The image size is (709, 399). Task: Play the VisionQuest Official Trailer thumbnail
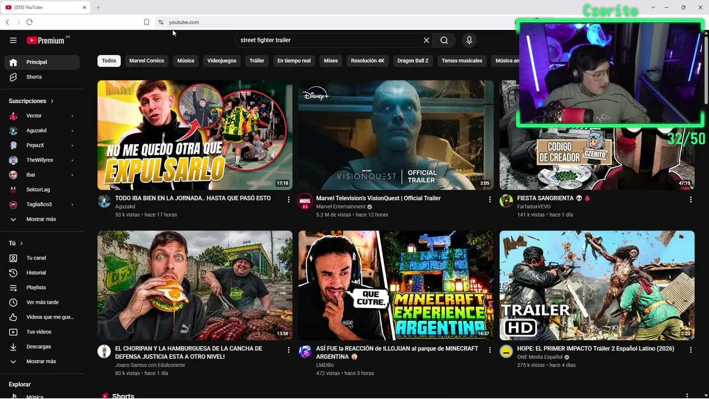coord(396,135)
